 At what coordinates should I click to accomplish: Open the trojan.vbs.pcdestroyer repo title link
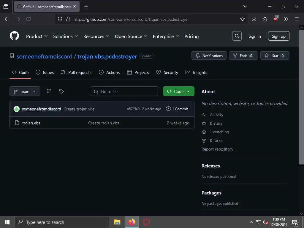[107, 56]
